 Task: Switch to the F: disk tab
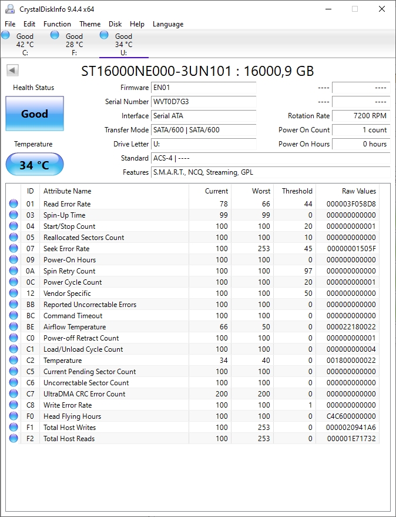(74, 44)
